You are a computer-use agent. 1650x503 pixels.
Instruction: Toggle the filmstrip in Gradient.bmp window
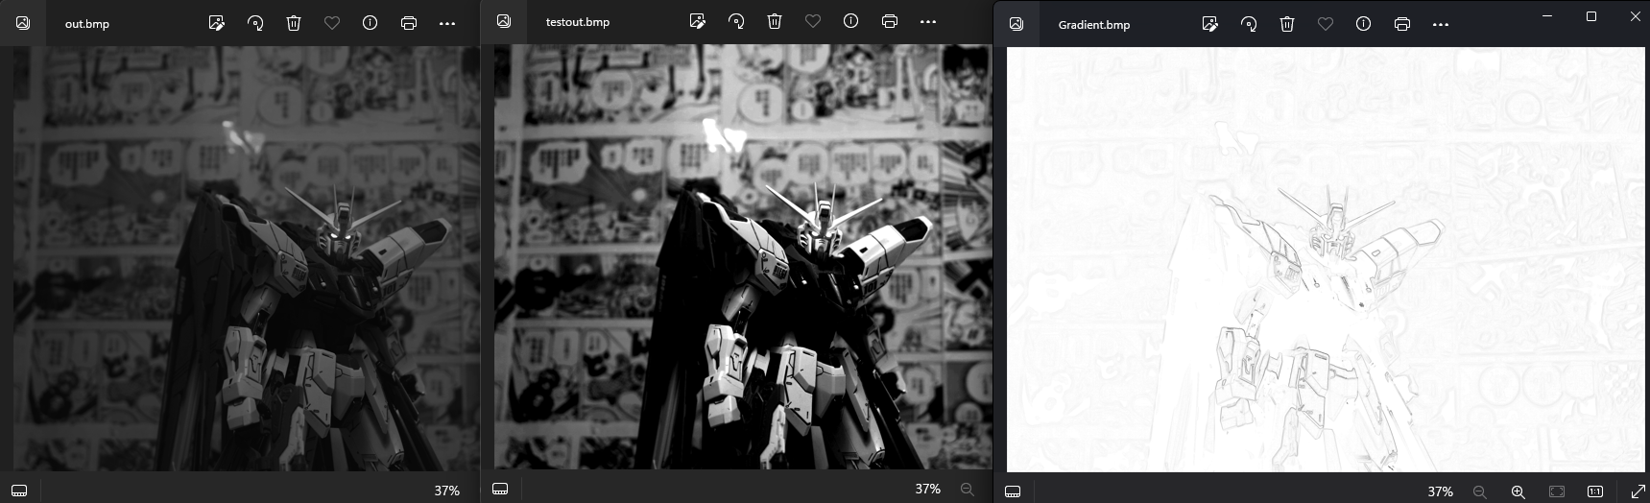tap(1013, 491)
